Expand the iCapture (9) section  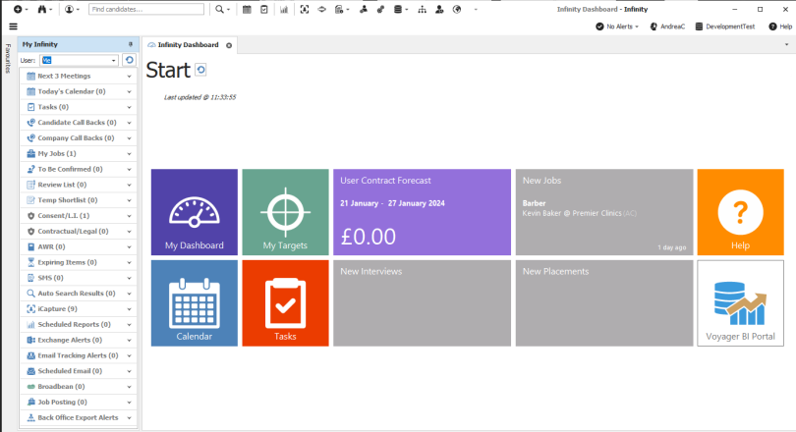point(129,308)
